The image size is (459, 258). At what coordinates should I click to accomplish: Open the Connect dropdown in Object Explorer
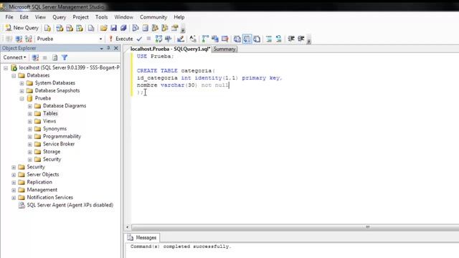click(14, 57)
